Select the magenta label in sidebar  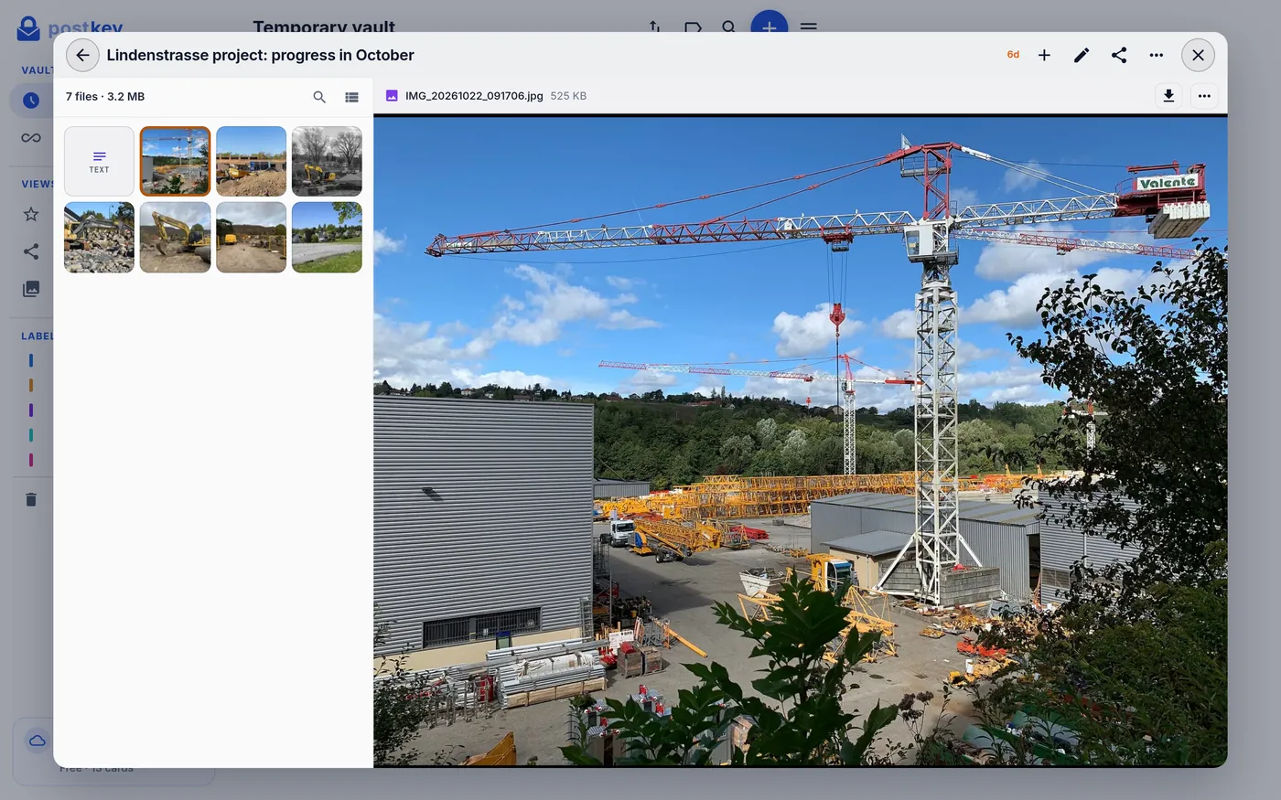(31, 460)
